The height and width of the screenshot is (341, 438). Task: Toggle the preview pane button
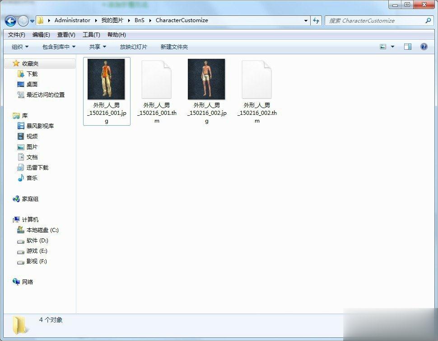pyautogui.click(x=408, y=47)
